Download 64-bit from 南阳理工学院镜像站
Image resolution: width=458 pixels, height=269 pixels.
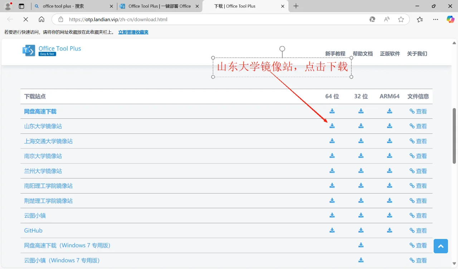(332, 186)
